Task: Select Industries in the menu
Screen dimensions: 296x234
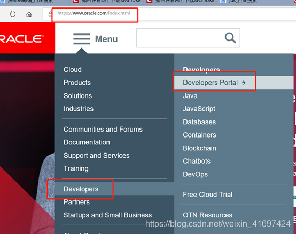Action: pos(79,109)
